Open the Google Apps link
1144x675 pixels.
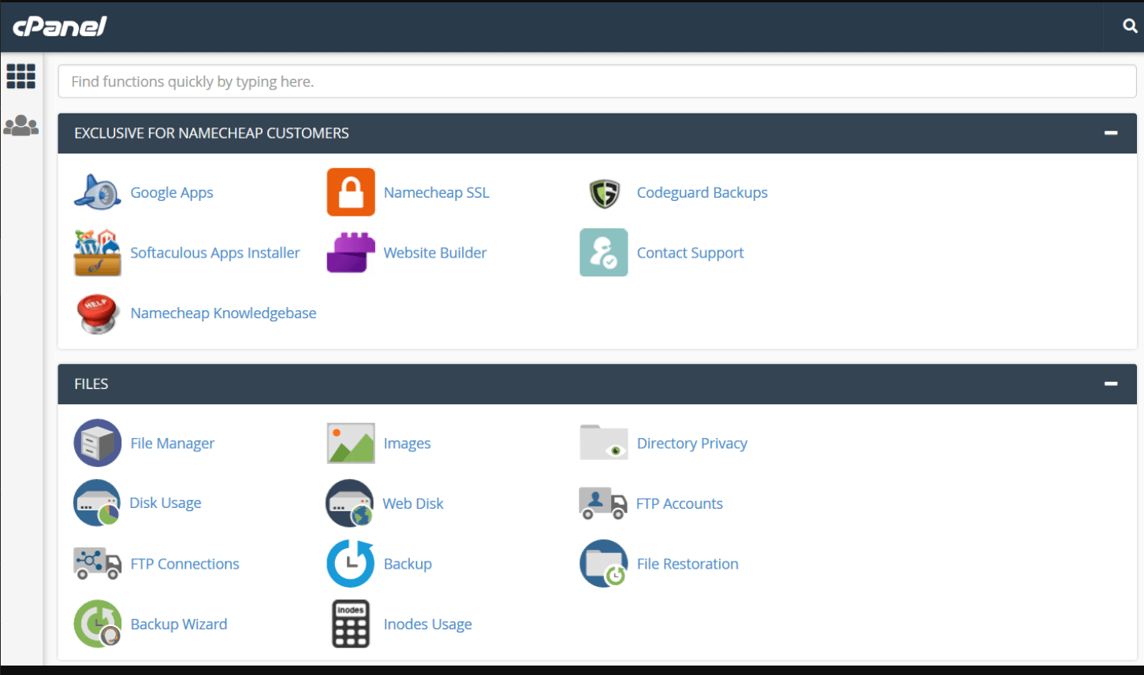(172, 192)
